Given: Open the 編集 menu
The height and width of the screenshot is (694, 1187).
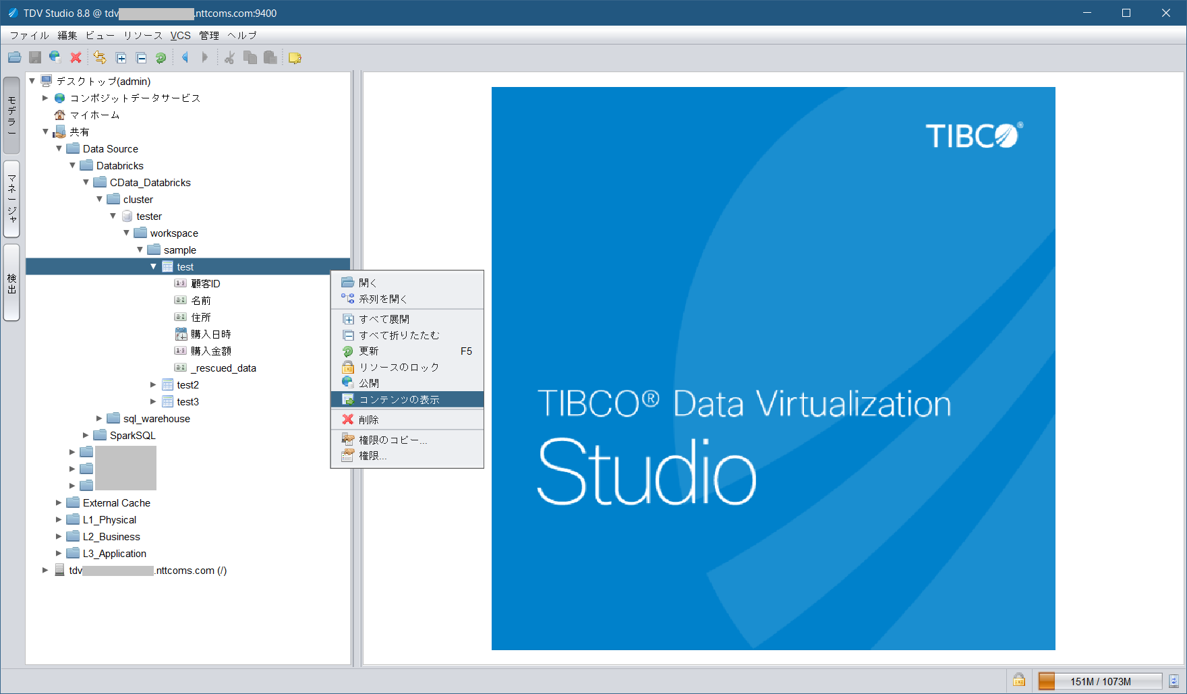Looking at the screenshot, I should pos(67,36).
